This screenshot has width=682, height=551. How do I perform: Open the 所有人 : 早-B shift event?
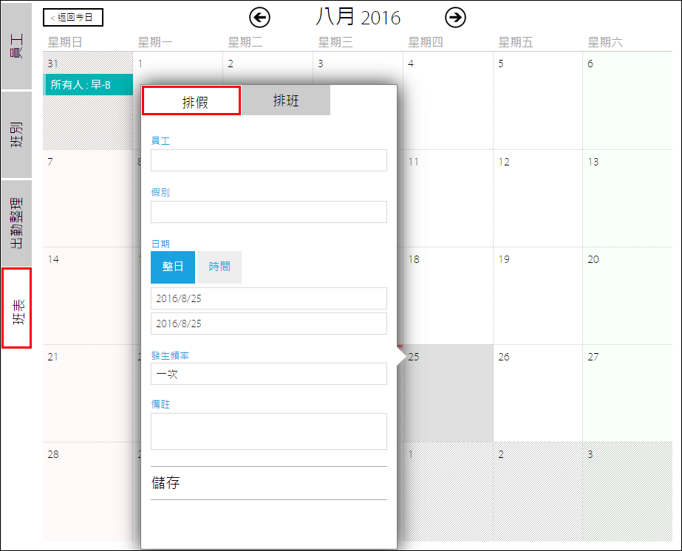89,85
